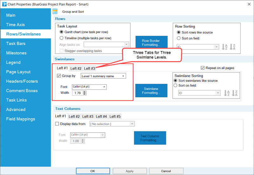Screen dimensions: 254x175
Task: Switch to Text Columns Left #2 tab
Action: click(74, 116)
